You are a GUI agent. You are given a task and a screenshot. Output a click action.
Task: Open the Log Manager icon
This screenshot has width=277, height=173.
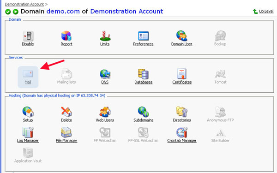pos(28,132)
